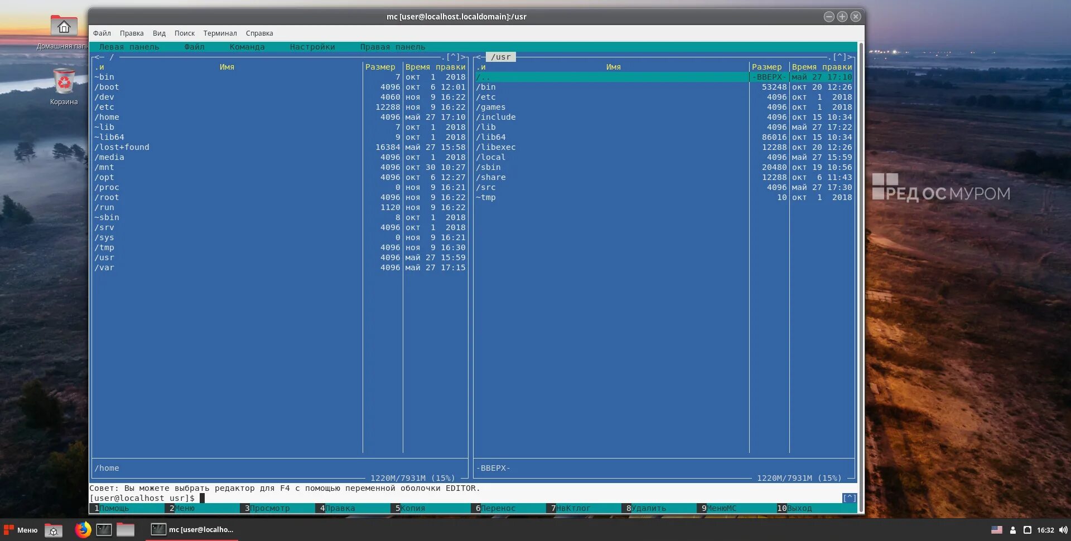The width and height of the screenshot is (1071, 541).
Task: Click the 16:32 taskbar clock
Action: tap(1045, 530)
